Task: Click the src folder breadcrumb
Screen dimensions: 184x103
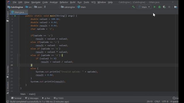Action: tap(29, 7)
